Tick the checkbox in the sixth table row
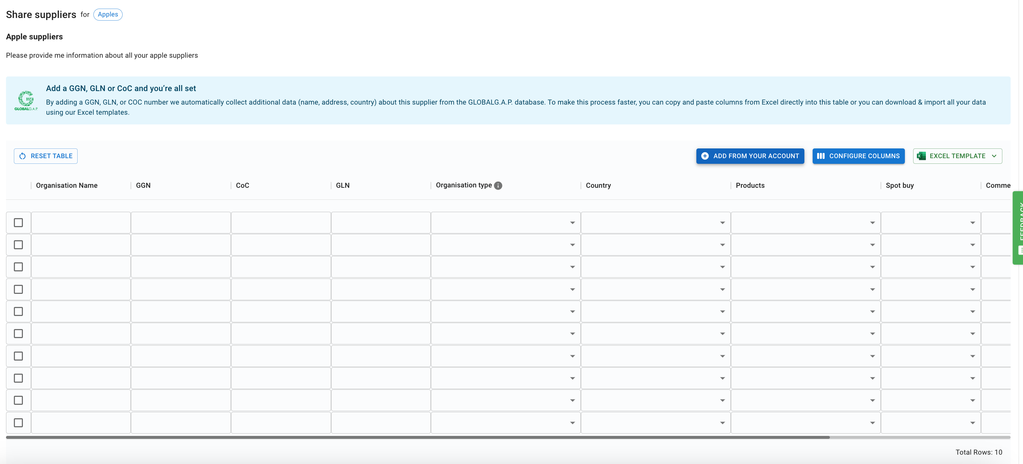 [18, 334]
